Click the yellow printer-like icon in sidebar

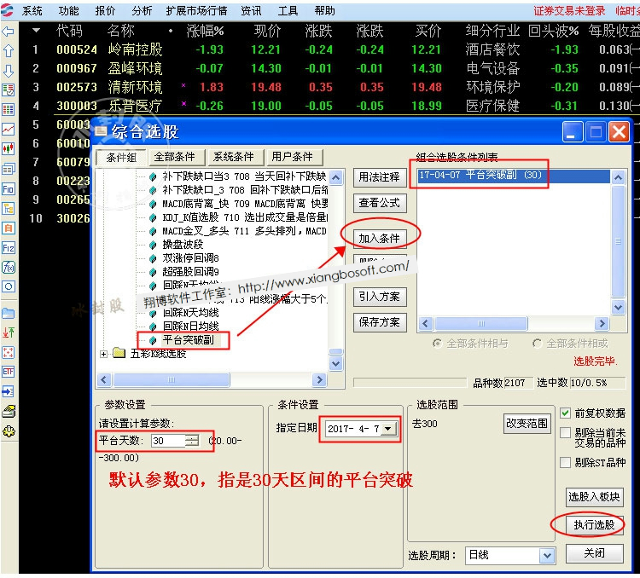9,412
